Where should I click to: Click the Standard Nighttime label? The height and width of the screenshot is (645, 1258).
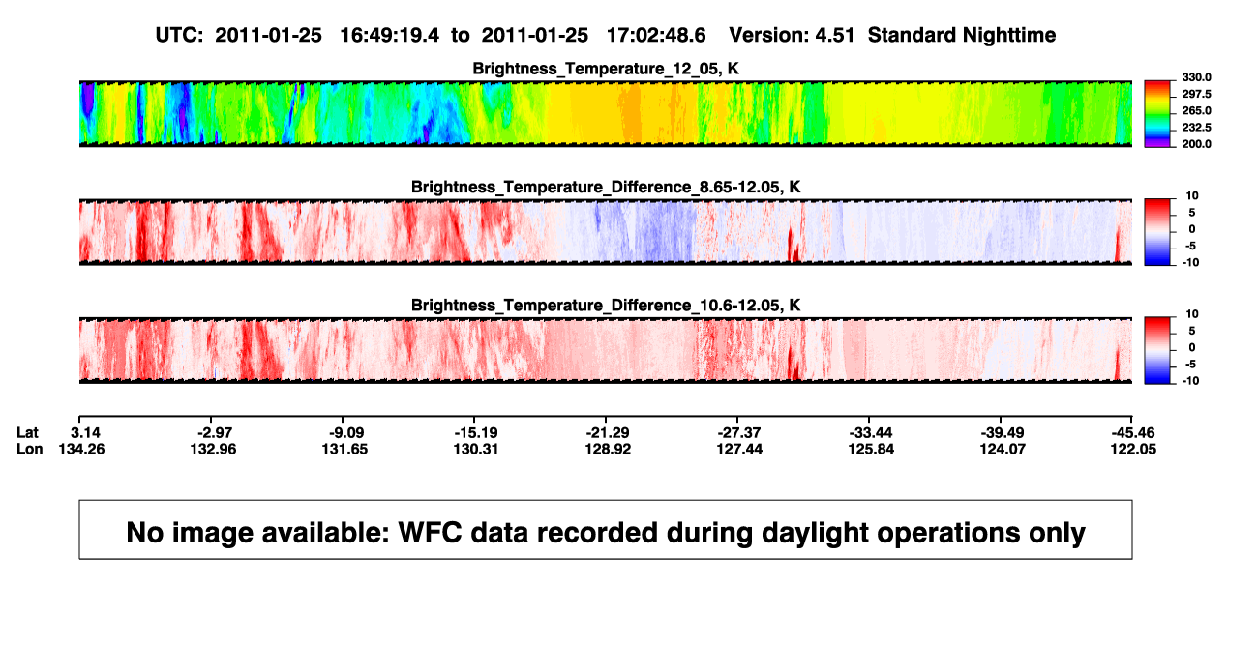click(x=962, y=36)
